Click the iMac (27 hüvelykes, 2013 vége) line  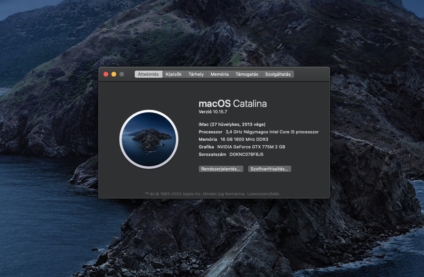coord(232,124)
